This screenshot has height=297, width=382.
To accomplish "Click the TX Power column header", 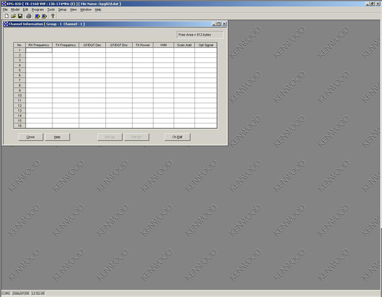I will tap(143, 45).
